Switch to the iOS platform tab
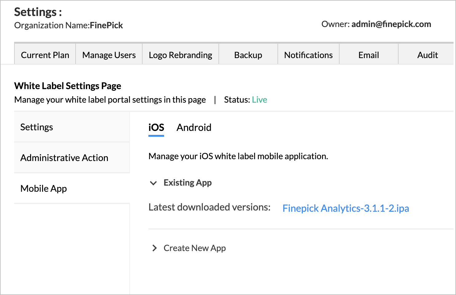This screenshot has width=456, height=295. tap(156, 128)
